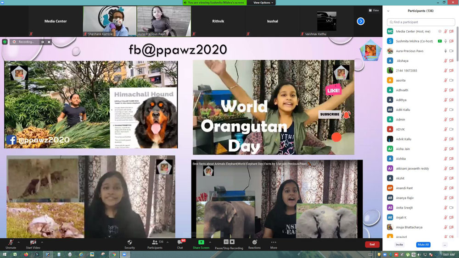The height and width of the screenshot is (258, 459).
Task: Open the View Options dropdown
Action: coord(263,3)
